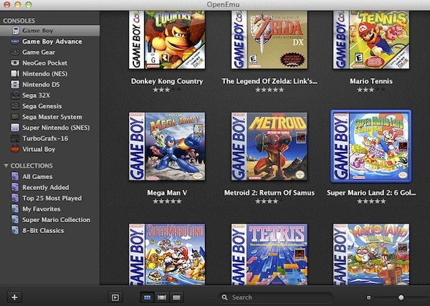The image size is (430, 306).
Task: Click the Search input field
Action: tap(276, 297)
